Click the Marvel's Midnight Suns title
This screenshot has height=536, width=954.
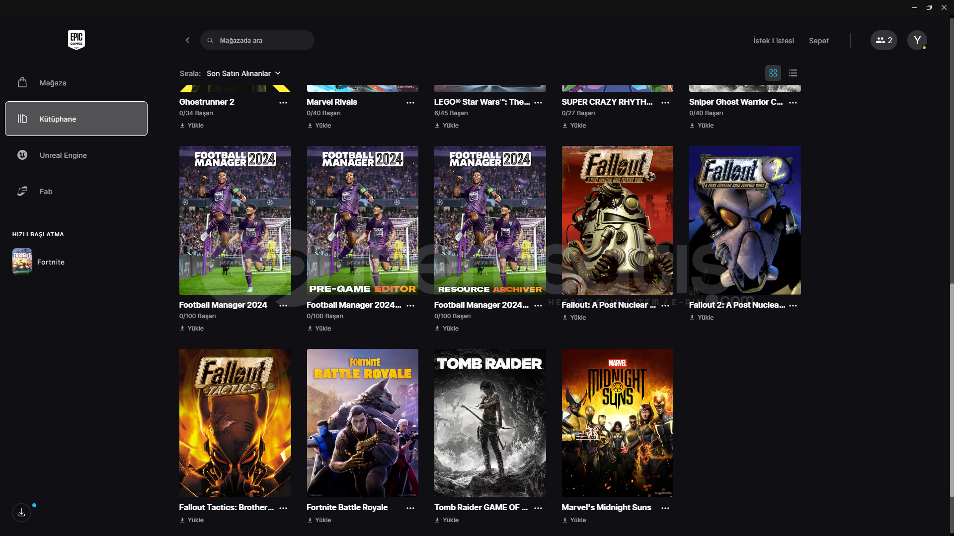click(606, 507)
